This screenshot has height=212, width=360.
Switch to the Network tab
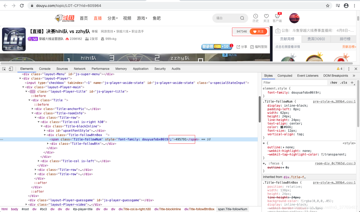click(x=80, y=69)
